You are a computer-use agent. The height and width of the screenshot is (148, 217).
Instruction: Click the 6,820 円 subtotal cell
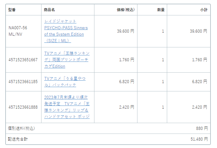[200, 82]
